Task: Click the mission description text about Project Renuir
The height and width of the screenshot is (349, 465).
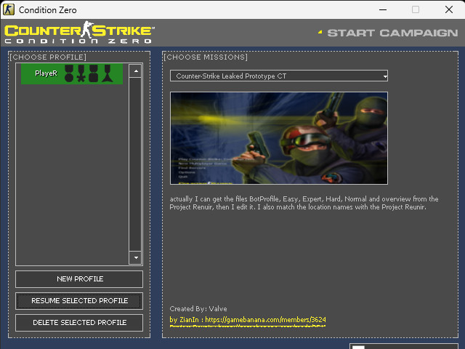Action: pyautogui.click(x=304, y=203)
